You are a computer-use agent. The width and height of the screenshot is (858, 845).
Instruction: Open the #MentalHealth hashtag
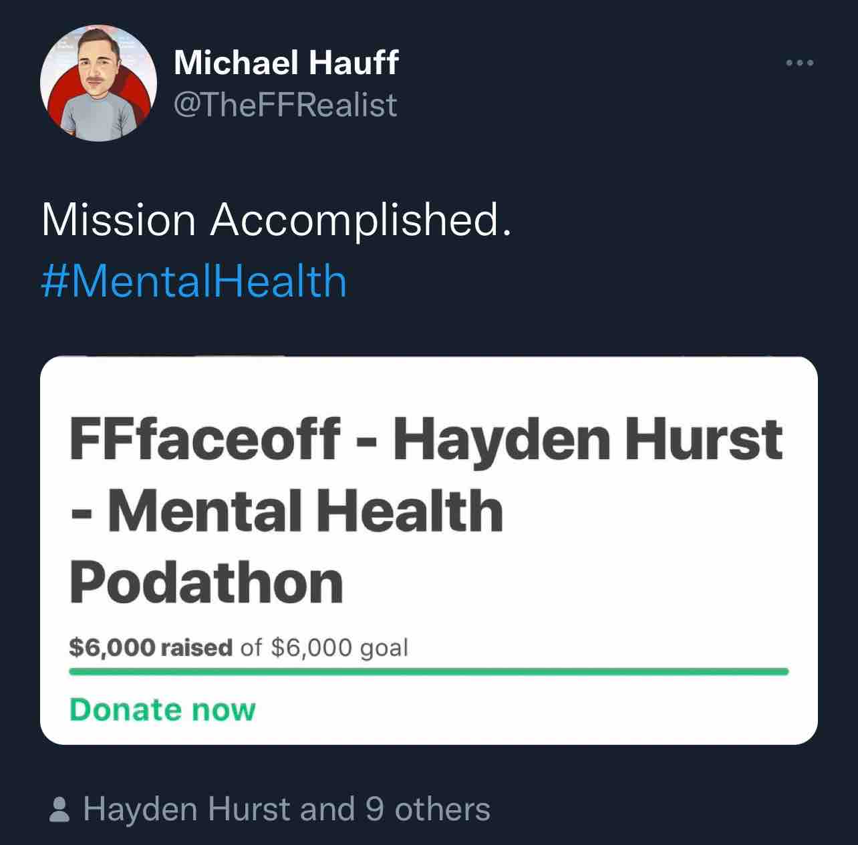194,281
